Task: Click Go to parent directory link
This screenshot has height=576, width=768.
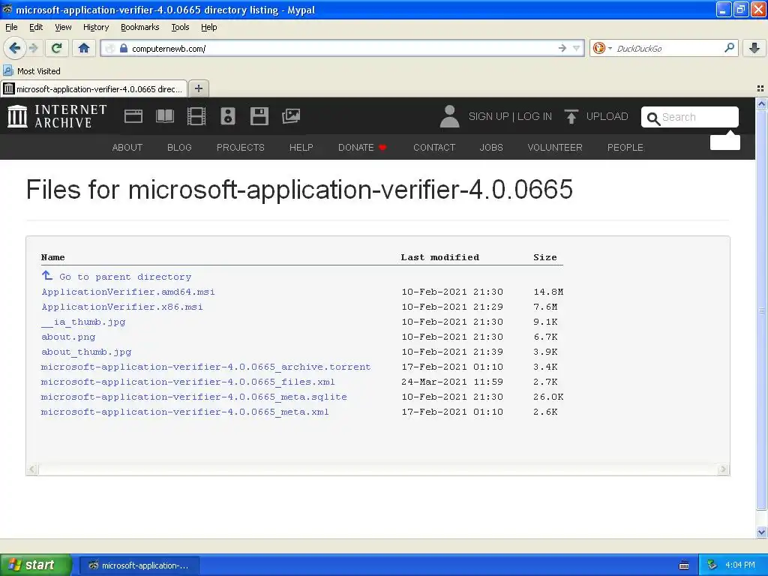Action: [125, 277]
